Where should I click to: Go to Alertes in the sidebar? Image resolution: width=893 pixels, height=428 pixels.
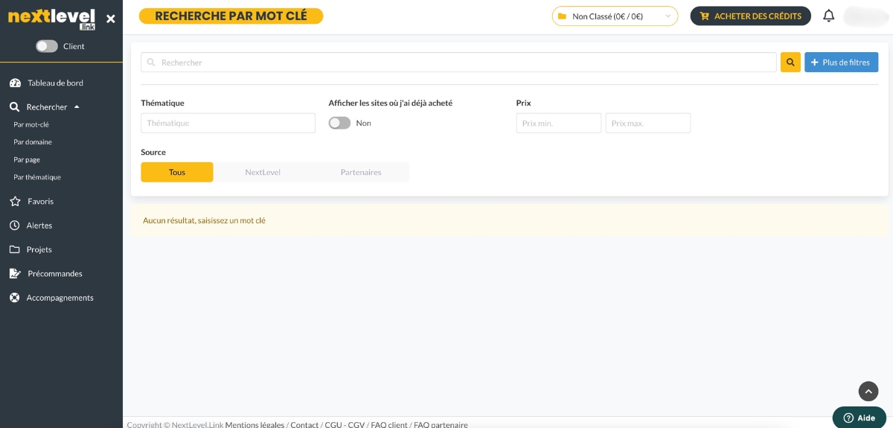[39, 226]
